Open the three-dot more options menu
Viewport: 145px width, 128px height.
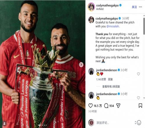click(140, 7)
